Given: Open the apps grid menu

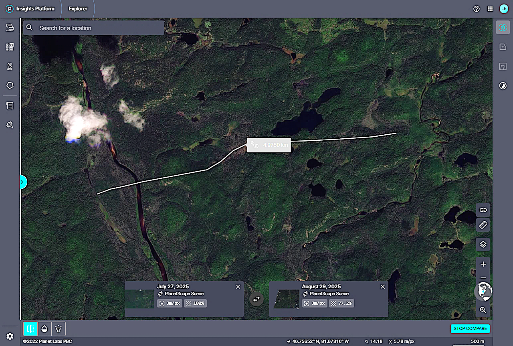Looking at the screenshot, I should tap(490, 9).
